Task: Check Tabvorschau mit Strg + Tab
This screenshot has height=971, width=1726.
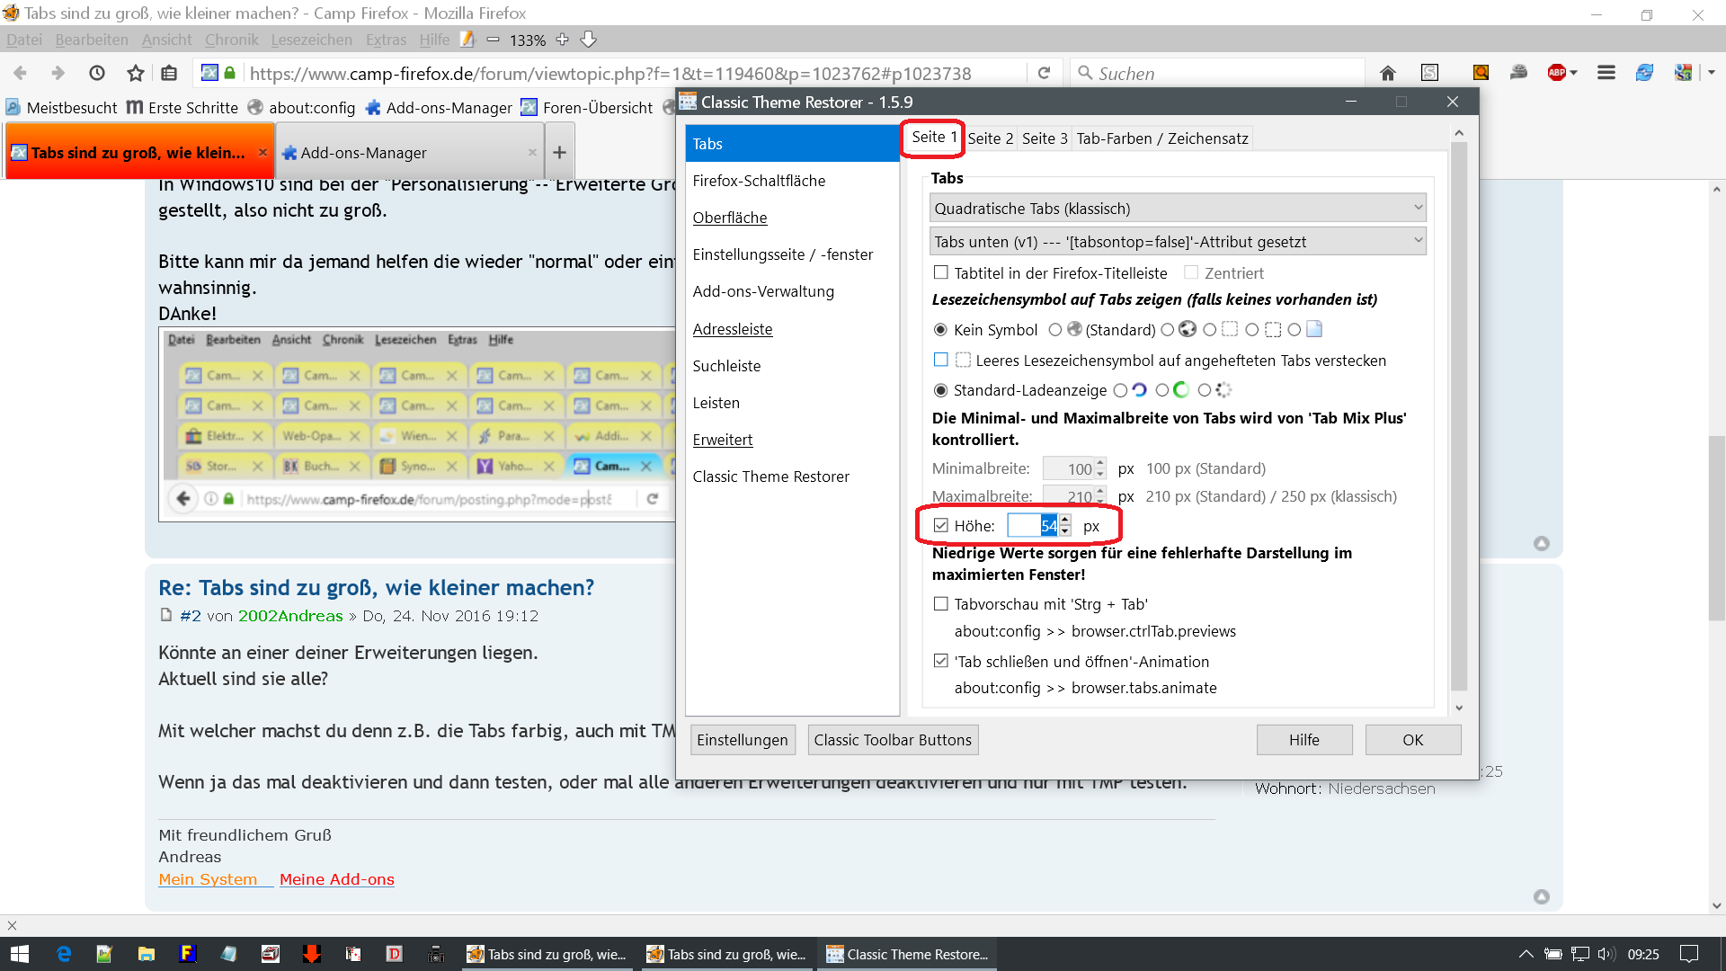Action: click(941, 604)
